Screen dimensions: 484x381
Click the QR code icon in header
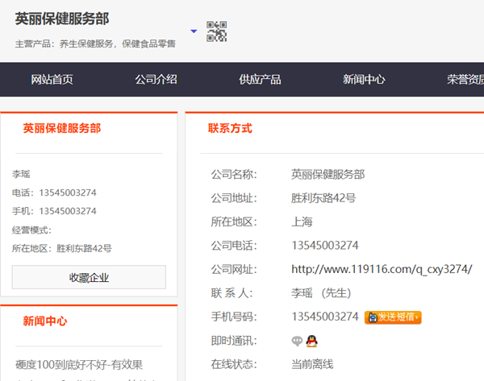(216, 31)
